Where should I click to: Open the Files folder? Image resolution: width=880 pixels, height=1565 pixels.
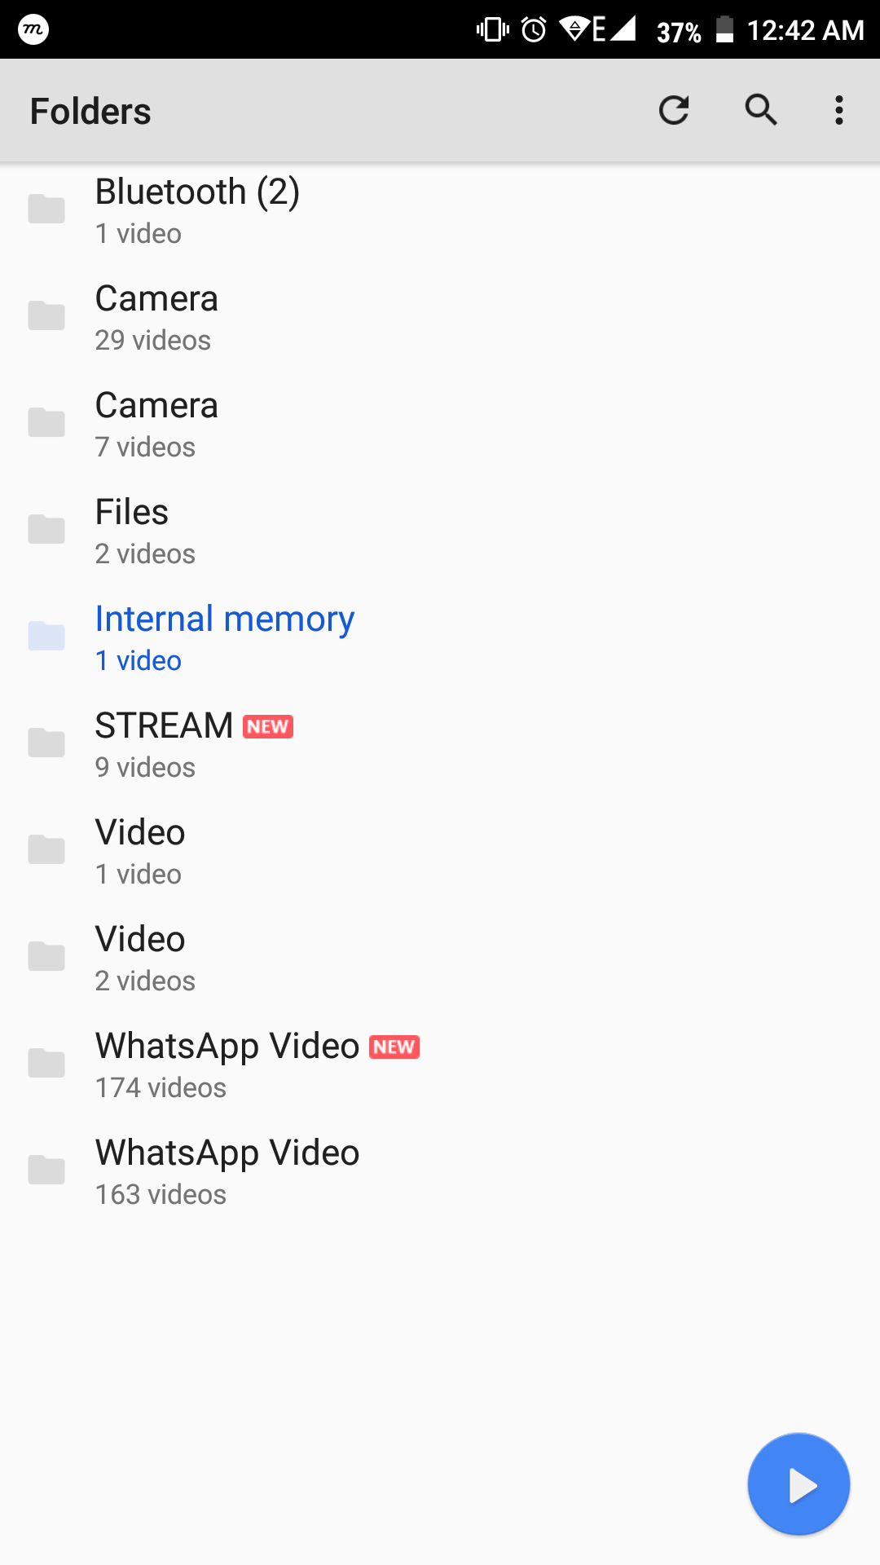(x=440, y=529)
